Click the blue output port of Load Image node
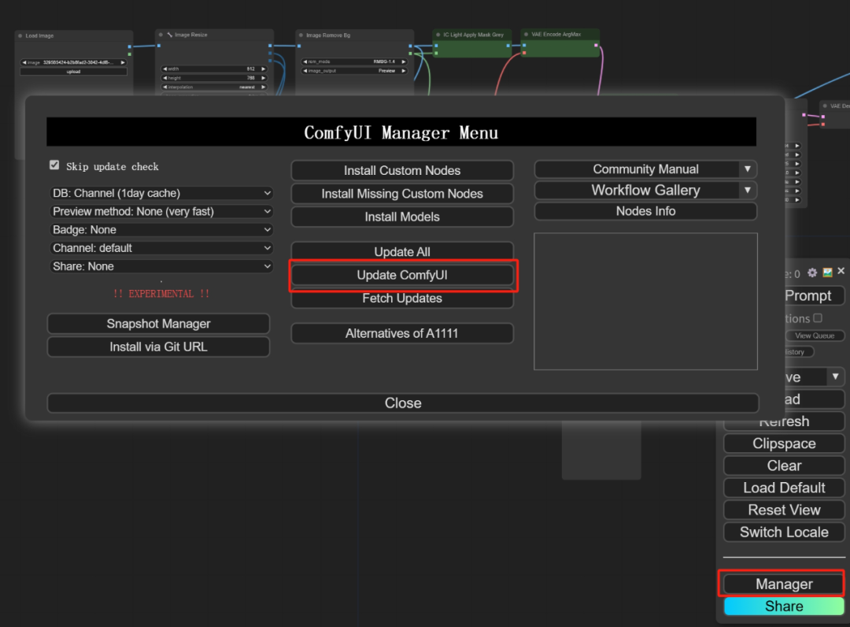Viewport: 850px width, 627px height. (130, 46)
